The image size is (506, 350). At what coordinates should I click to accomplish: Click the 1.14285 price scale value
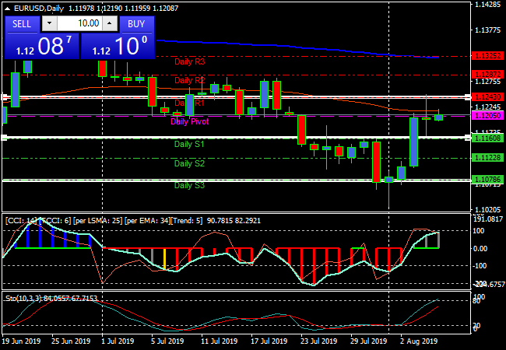[488, 5]
